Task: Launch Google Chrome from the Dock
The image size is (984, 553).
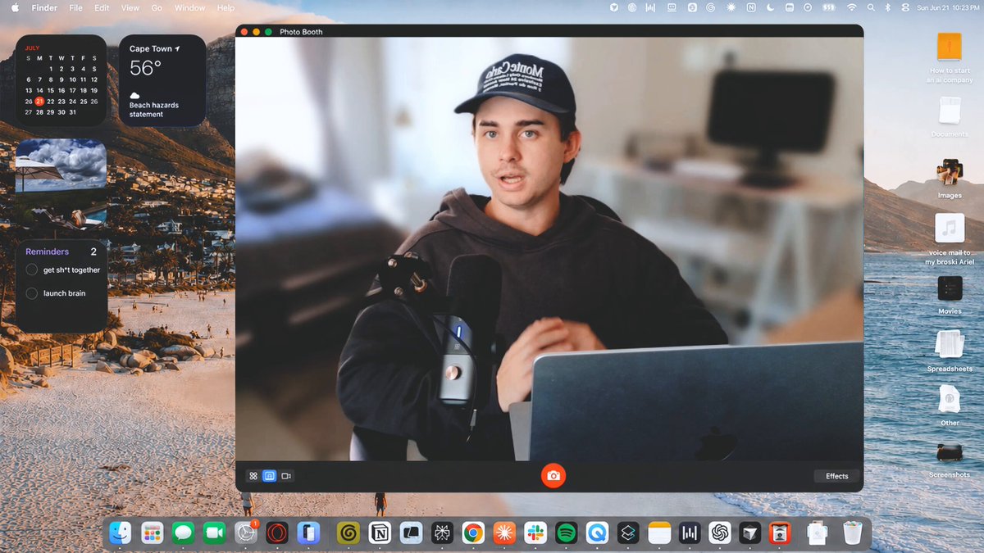Action: coord(472,533)
